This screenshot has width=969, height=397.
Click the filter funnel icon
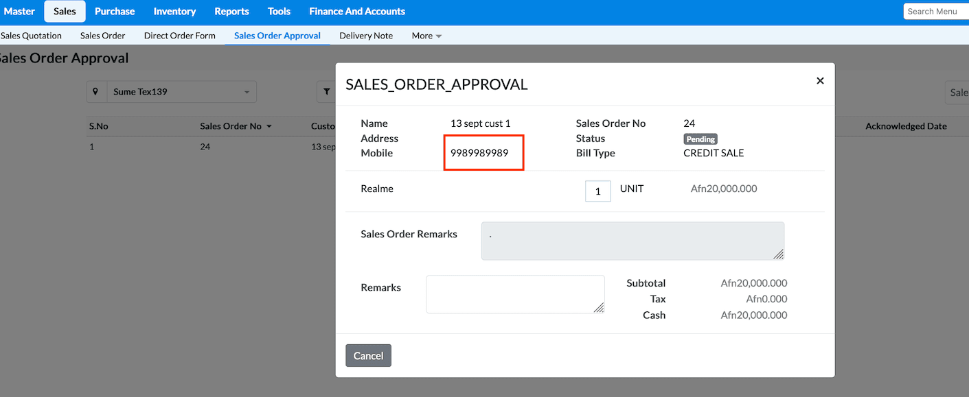(327, 92)
